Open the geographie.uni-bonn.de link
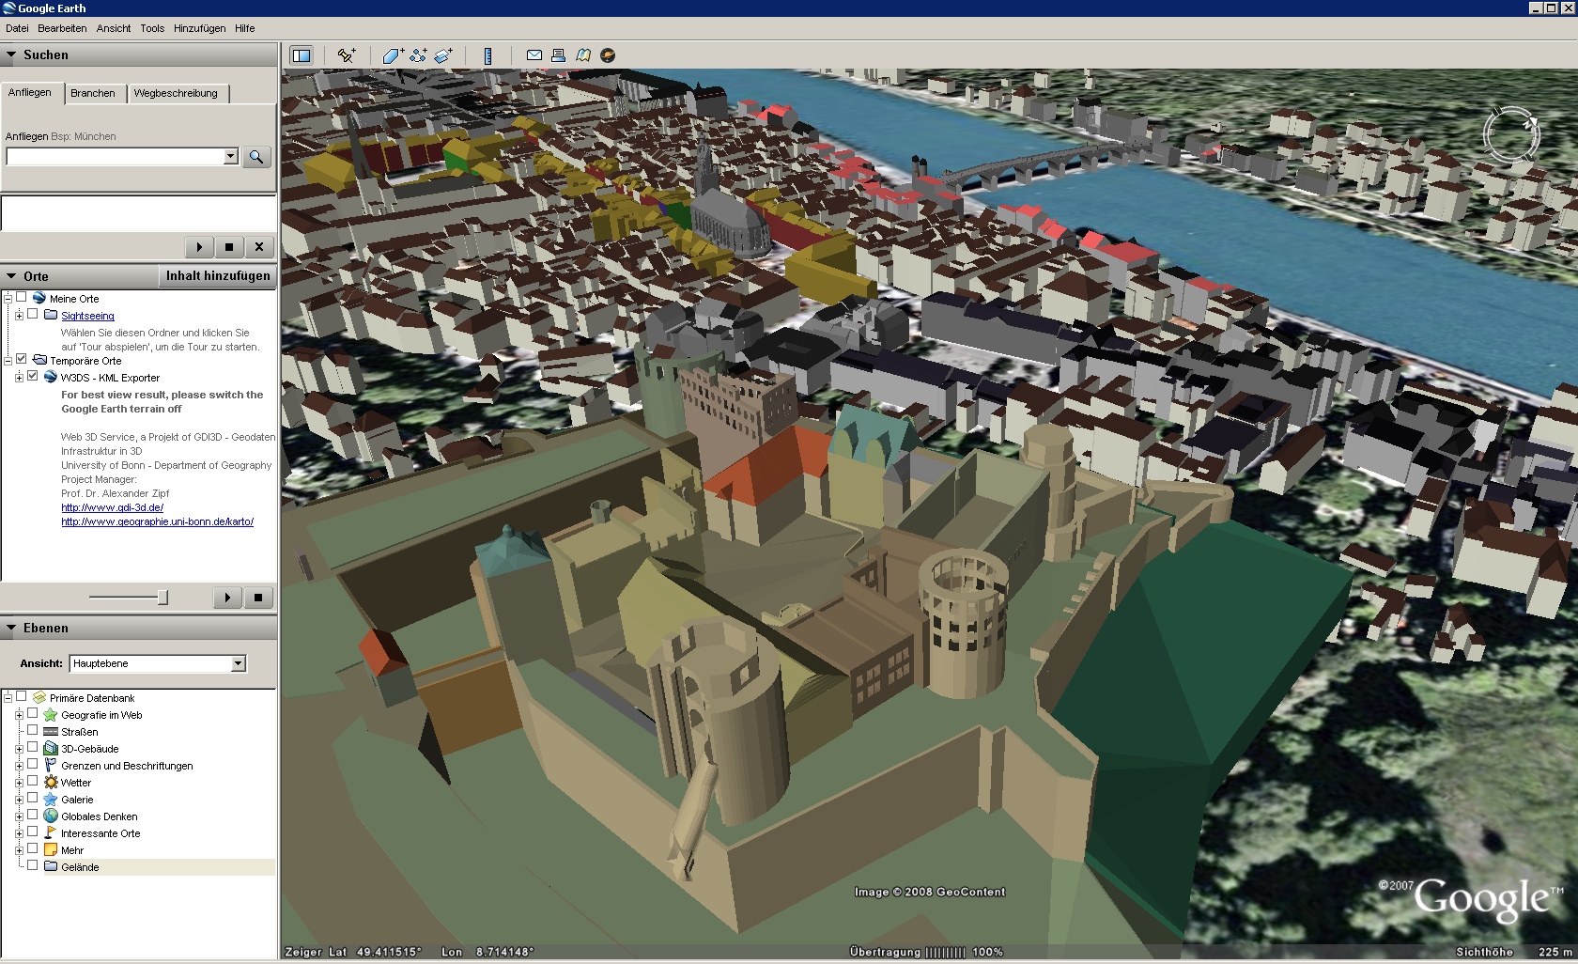Image resolution: width=1578 pixels, height=964 pixels. (157, 521)
